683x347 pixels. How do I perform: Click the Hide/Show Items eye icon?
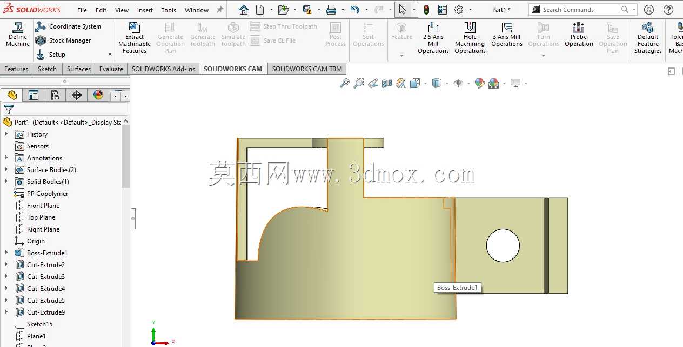coord(458,83)
